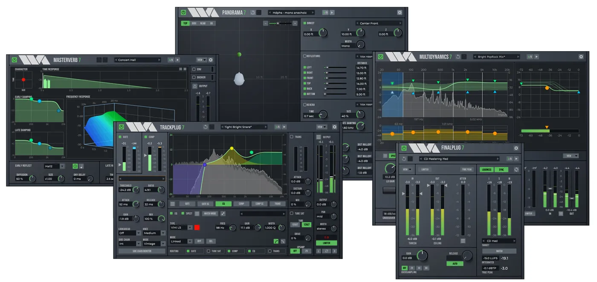Select the 3D view tab in Panorama
The image size is (597, 282).
[212, 23]
